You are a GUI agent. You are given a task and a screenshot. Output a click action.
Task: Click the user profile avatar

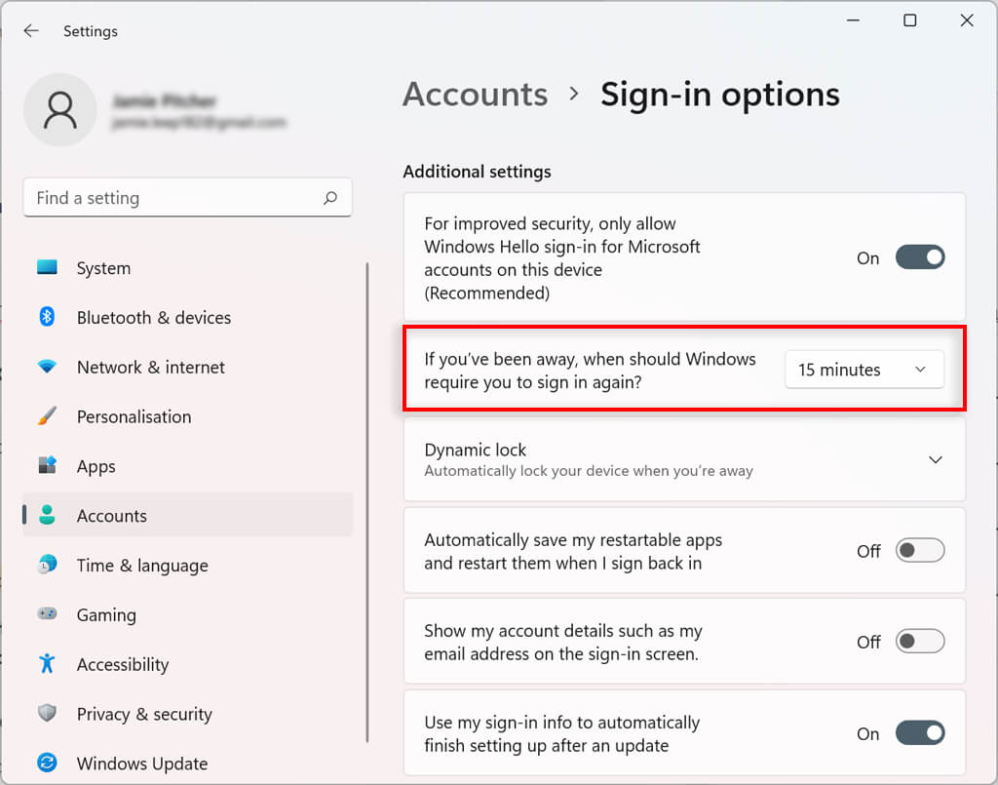pyautogui.click(x=59, y=110)
